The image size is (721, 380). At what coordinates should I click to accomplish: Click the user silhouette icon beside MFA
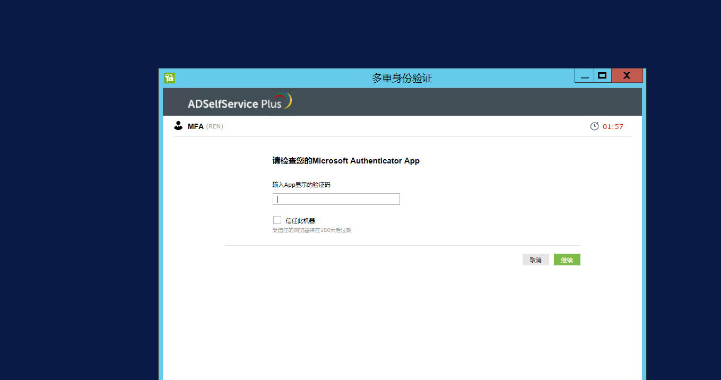coord(178,126)
